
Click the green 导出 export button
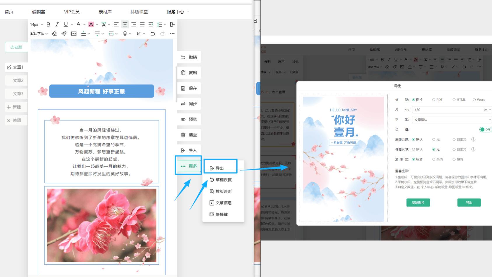469,202
